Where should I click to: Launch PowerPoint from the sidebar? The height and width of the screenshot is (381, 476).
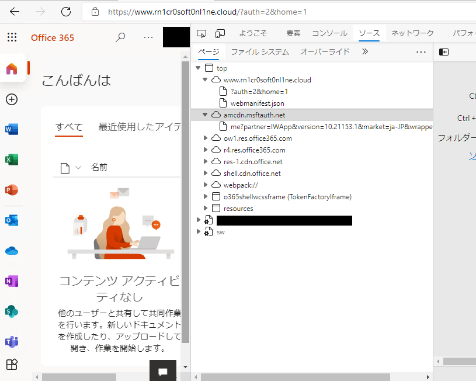click(12, 190)
